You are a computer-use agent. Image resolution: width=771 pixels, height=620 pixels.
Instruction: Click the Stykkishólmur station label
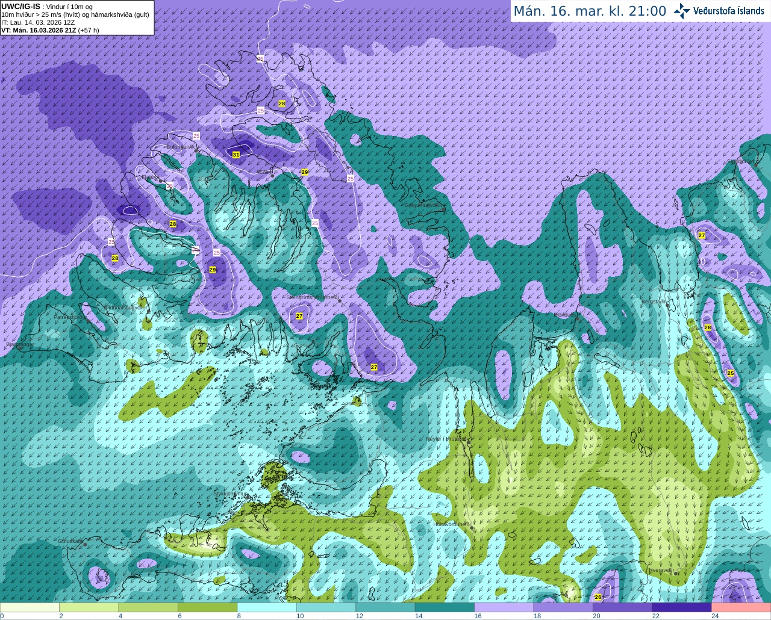click(230, 494)
